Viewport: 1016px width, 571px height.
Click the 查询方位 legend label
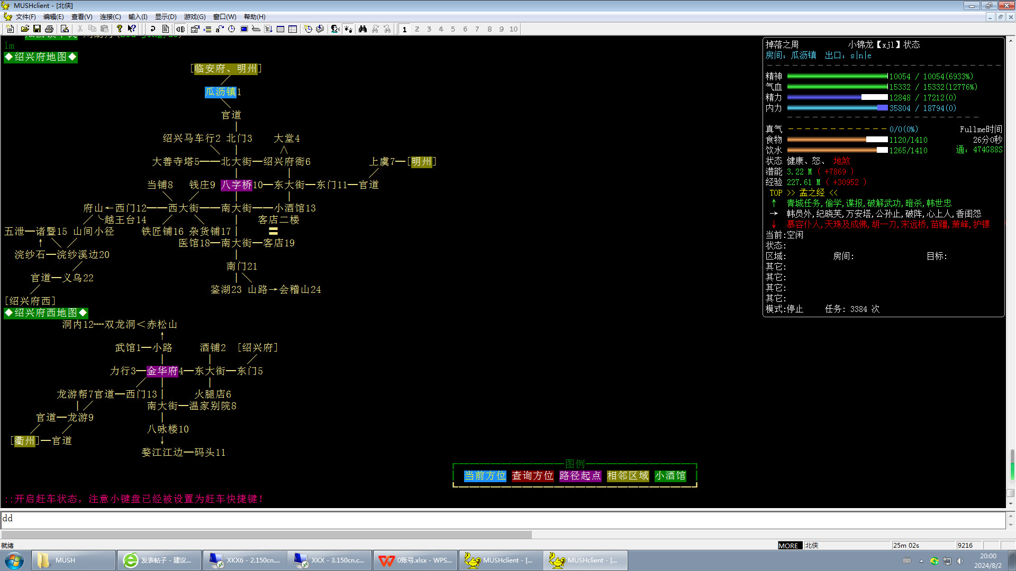533,476
